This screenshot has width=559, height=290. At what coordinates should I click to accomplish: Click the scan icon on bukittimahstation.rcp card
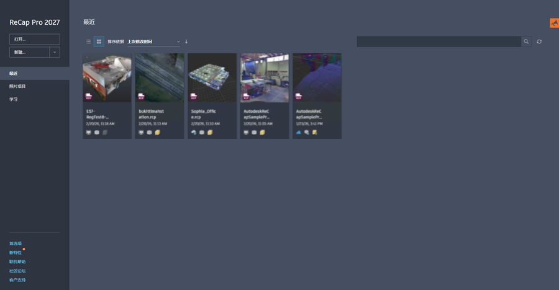149,133
